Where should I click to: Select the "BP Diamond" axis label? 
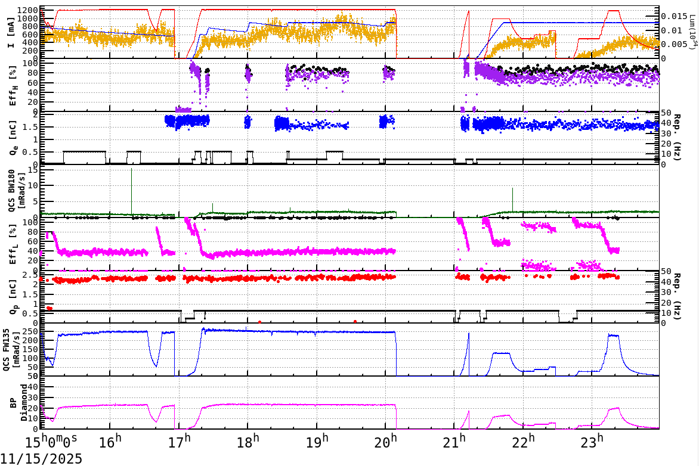(18, 403)
